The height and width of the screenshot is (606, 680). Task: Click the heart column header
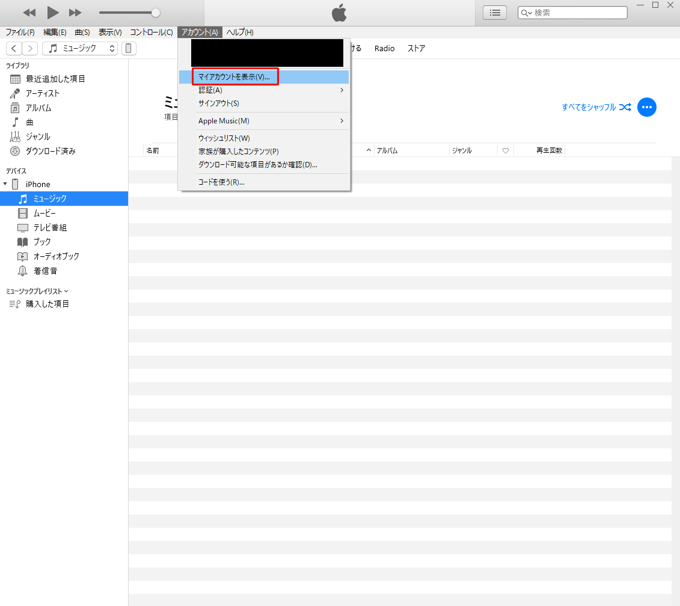pos(504,150)
